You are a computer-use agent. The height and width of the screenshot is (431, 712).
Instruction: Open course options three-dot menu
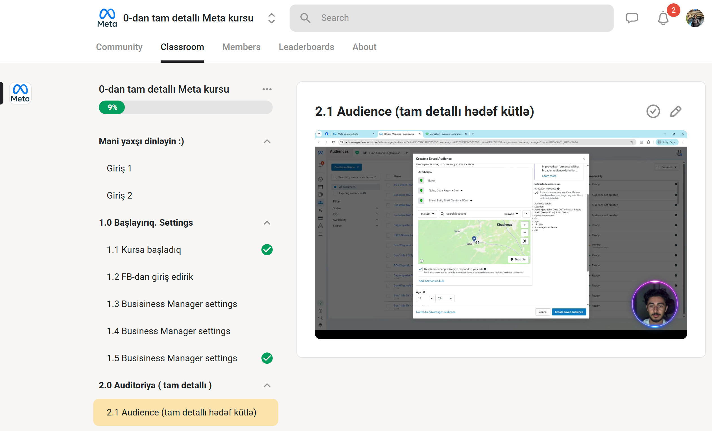coord(267,89)
